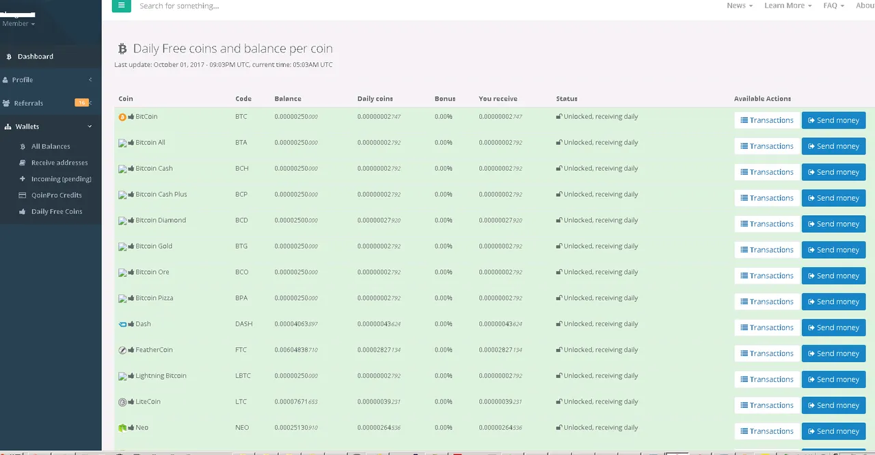Click the Bitcoin Diamond broken image icon
Screen dimensions: 875x455
122,221
